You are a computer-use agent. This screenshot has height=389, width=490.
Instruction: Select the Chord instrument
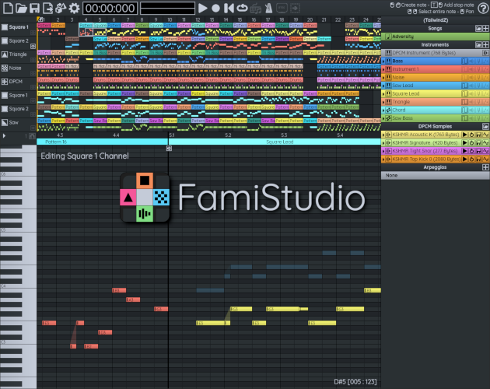(435, 110)
